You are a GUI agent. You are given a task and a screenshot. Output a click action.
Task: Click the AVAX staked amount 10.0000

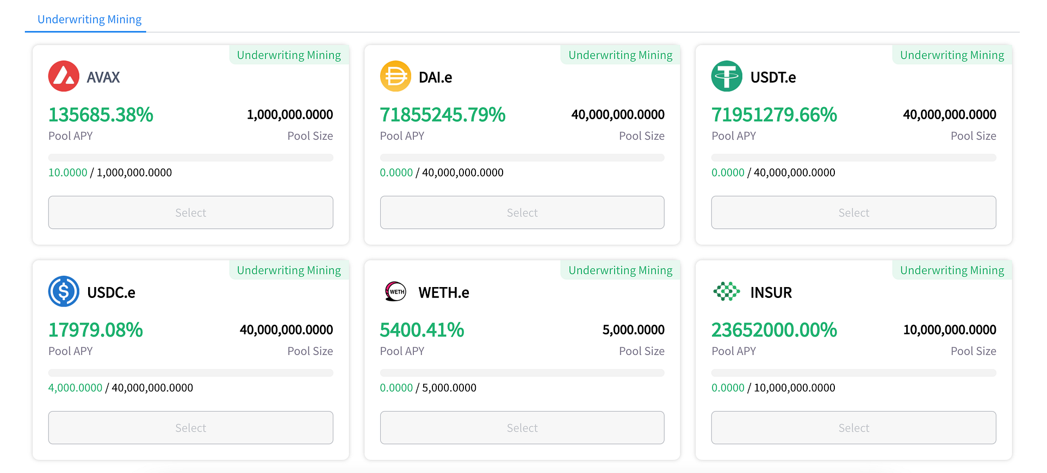tap(67, 172)
